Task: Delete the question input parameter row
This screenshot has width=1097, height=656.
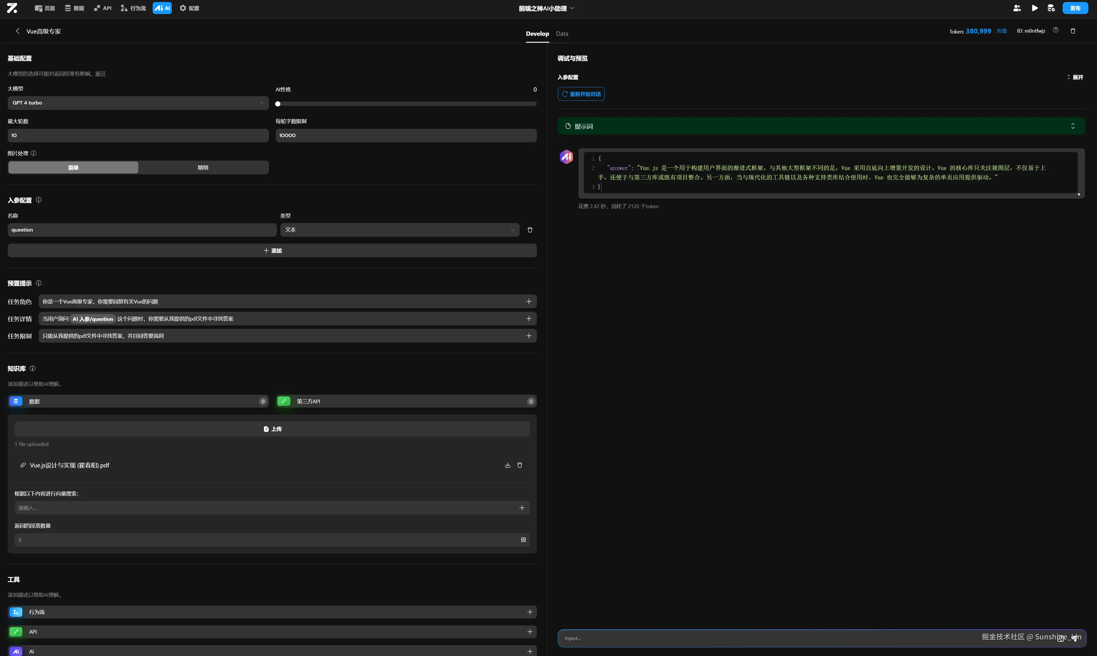Action: (530, 230)
